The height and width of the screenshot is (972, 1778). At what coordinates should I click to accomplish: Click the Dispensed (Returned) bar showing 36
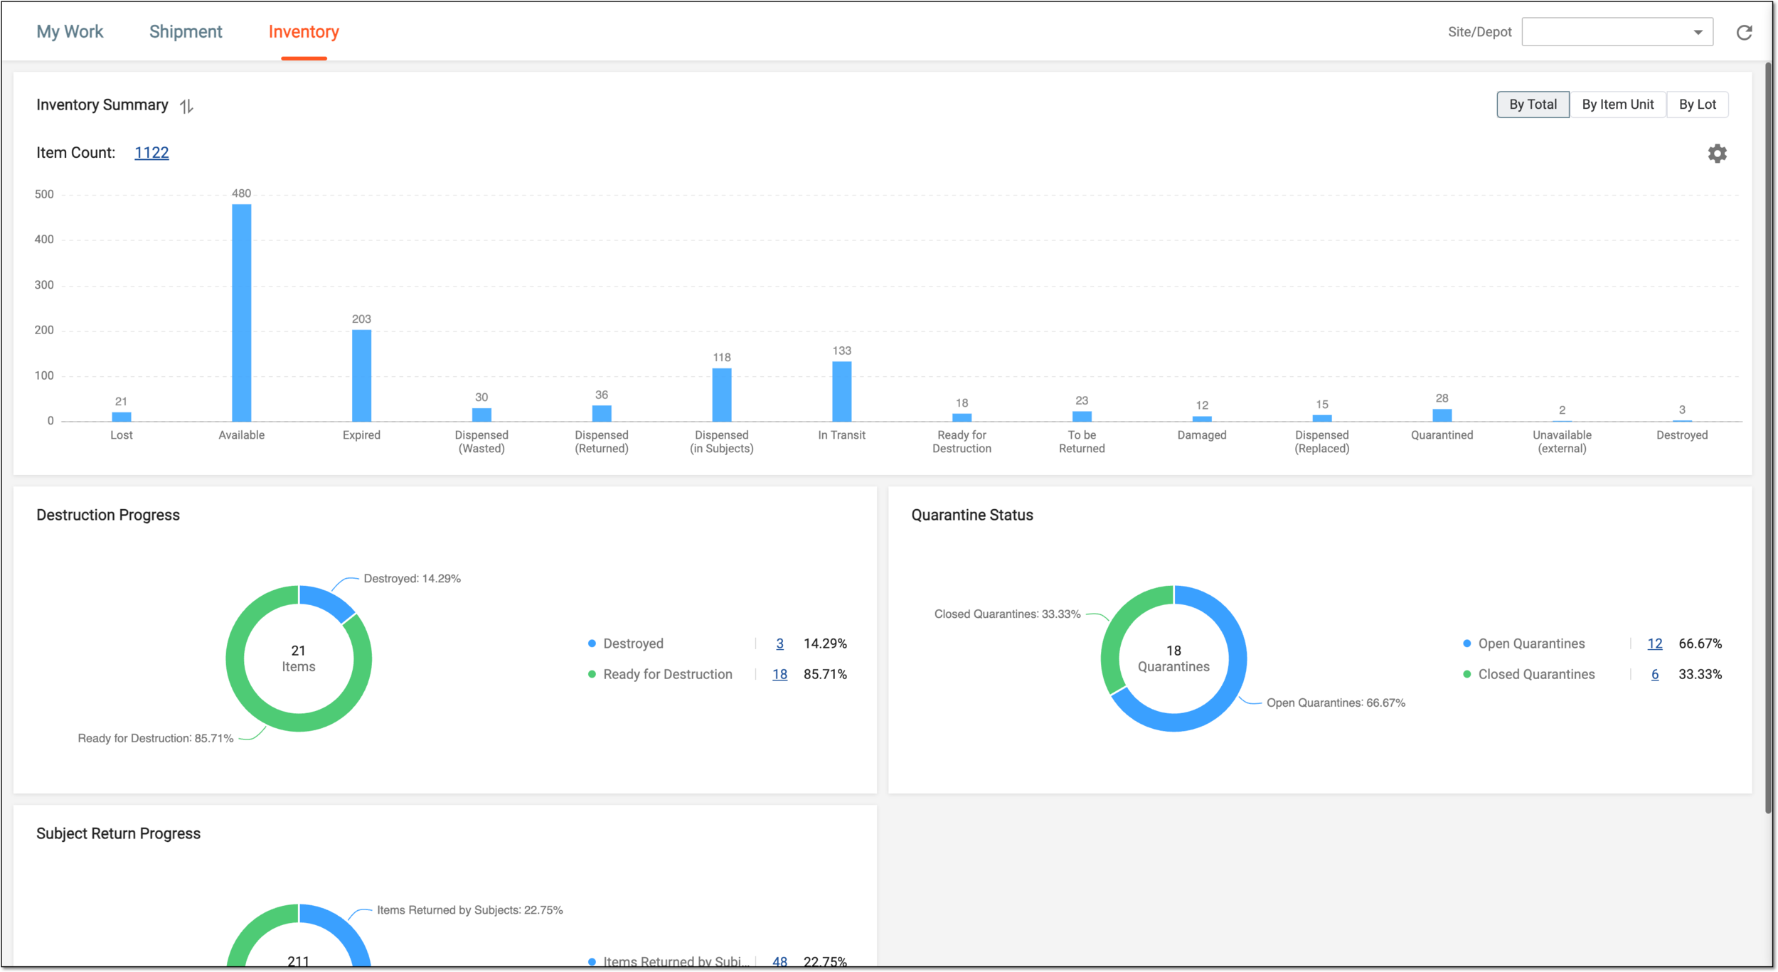pyautogui.click(x=602, y=413)
